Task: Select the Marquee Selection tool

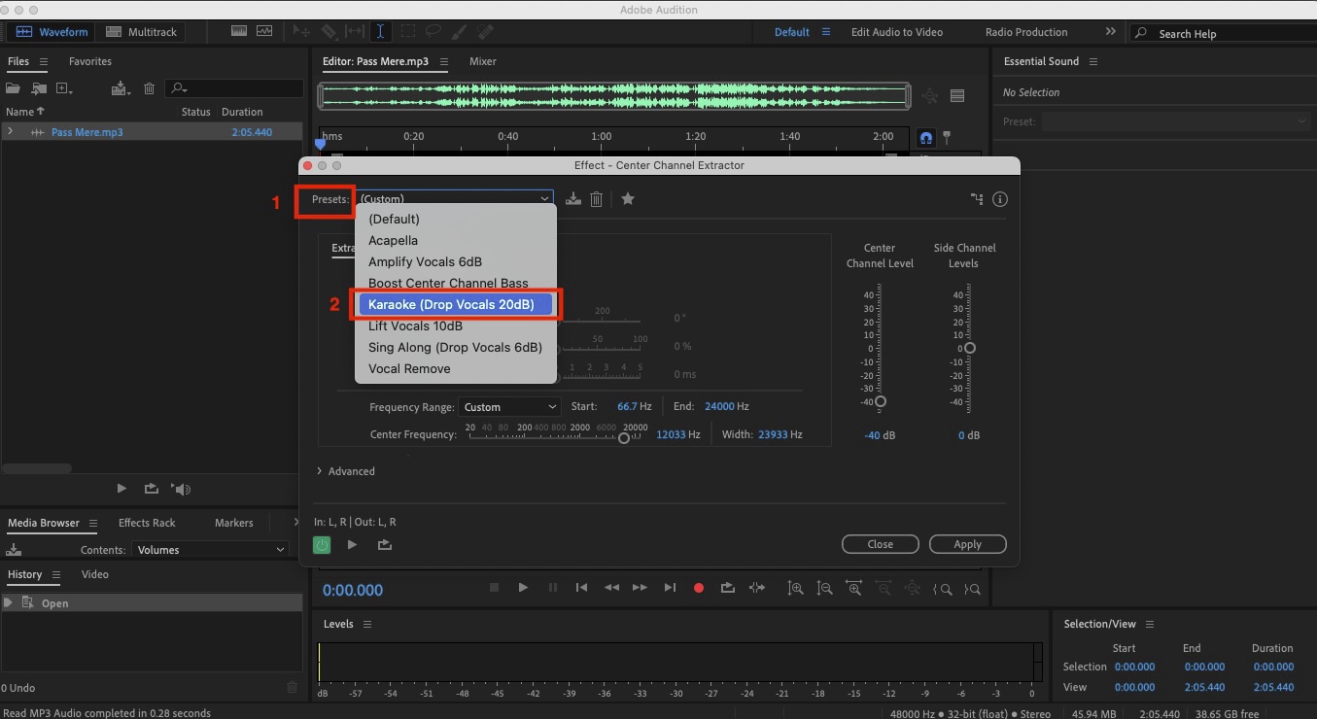Action: click(408, 31)
